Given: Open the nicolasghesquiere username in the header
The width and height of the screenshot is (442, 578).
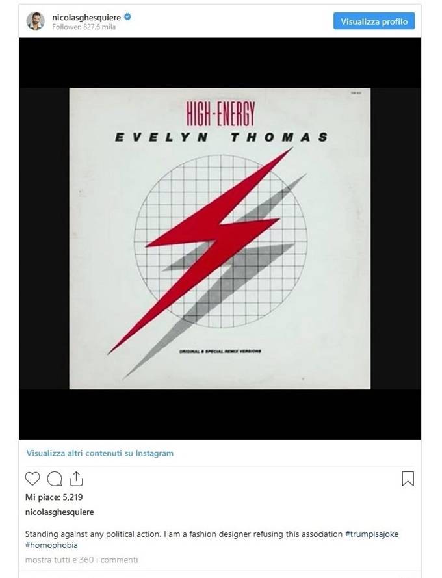Looking at the screenshot, I should [86, 18].
